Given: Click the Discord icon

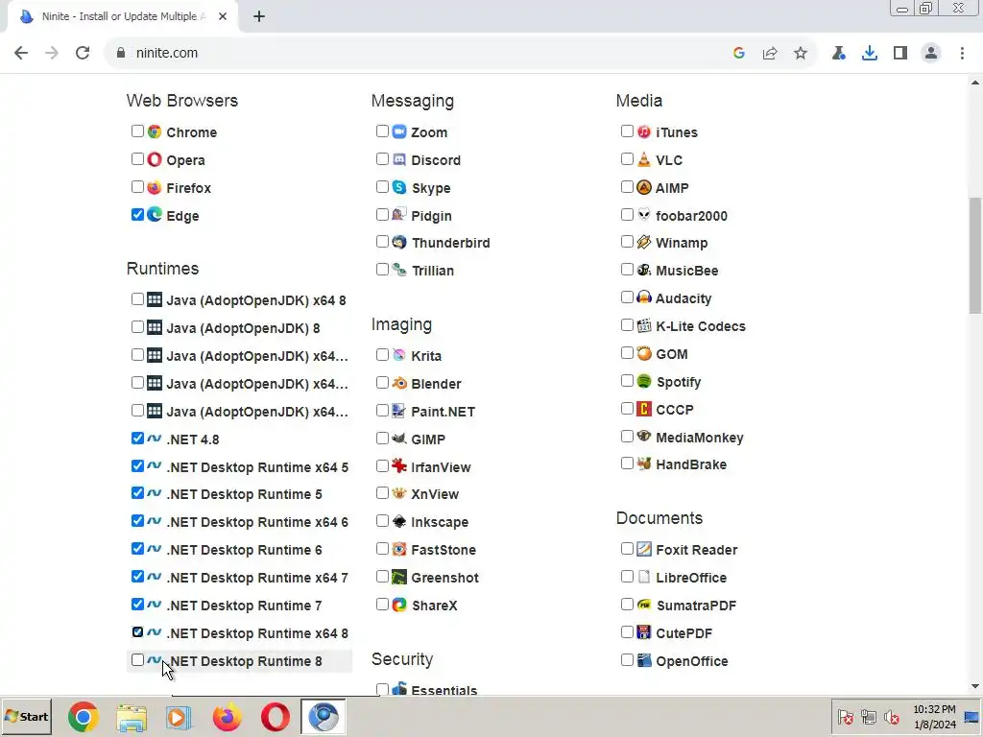Looking at the screenshot, I should pyautogui.click(x=399, y=159).
